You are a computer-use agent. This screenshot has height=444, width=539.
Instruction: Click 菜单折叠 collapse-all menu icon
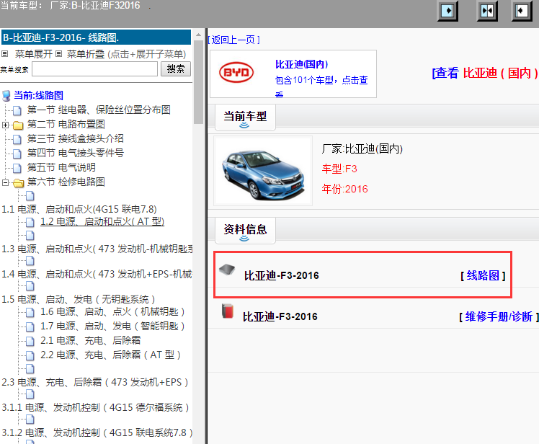tap(59, 54)
